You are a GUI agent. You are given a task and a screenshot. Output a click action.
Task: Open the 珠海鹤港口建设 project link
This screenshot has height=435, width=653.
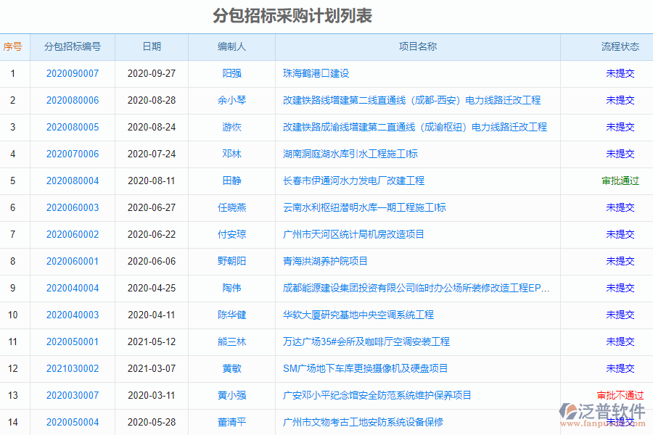(317, 73)
